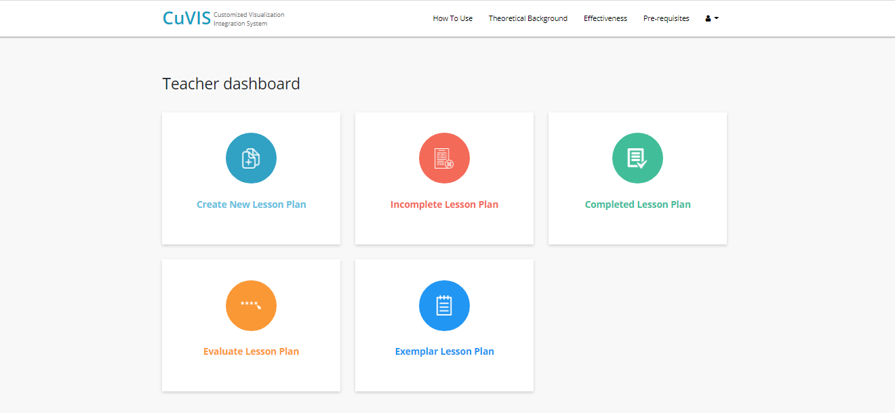The image size is (895, 413).
Task: Select Pre-requisites in the navigation bar
Action: click(667, 18)
